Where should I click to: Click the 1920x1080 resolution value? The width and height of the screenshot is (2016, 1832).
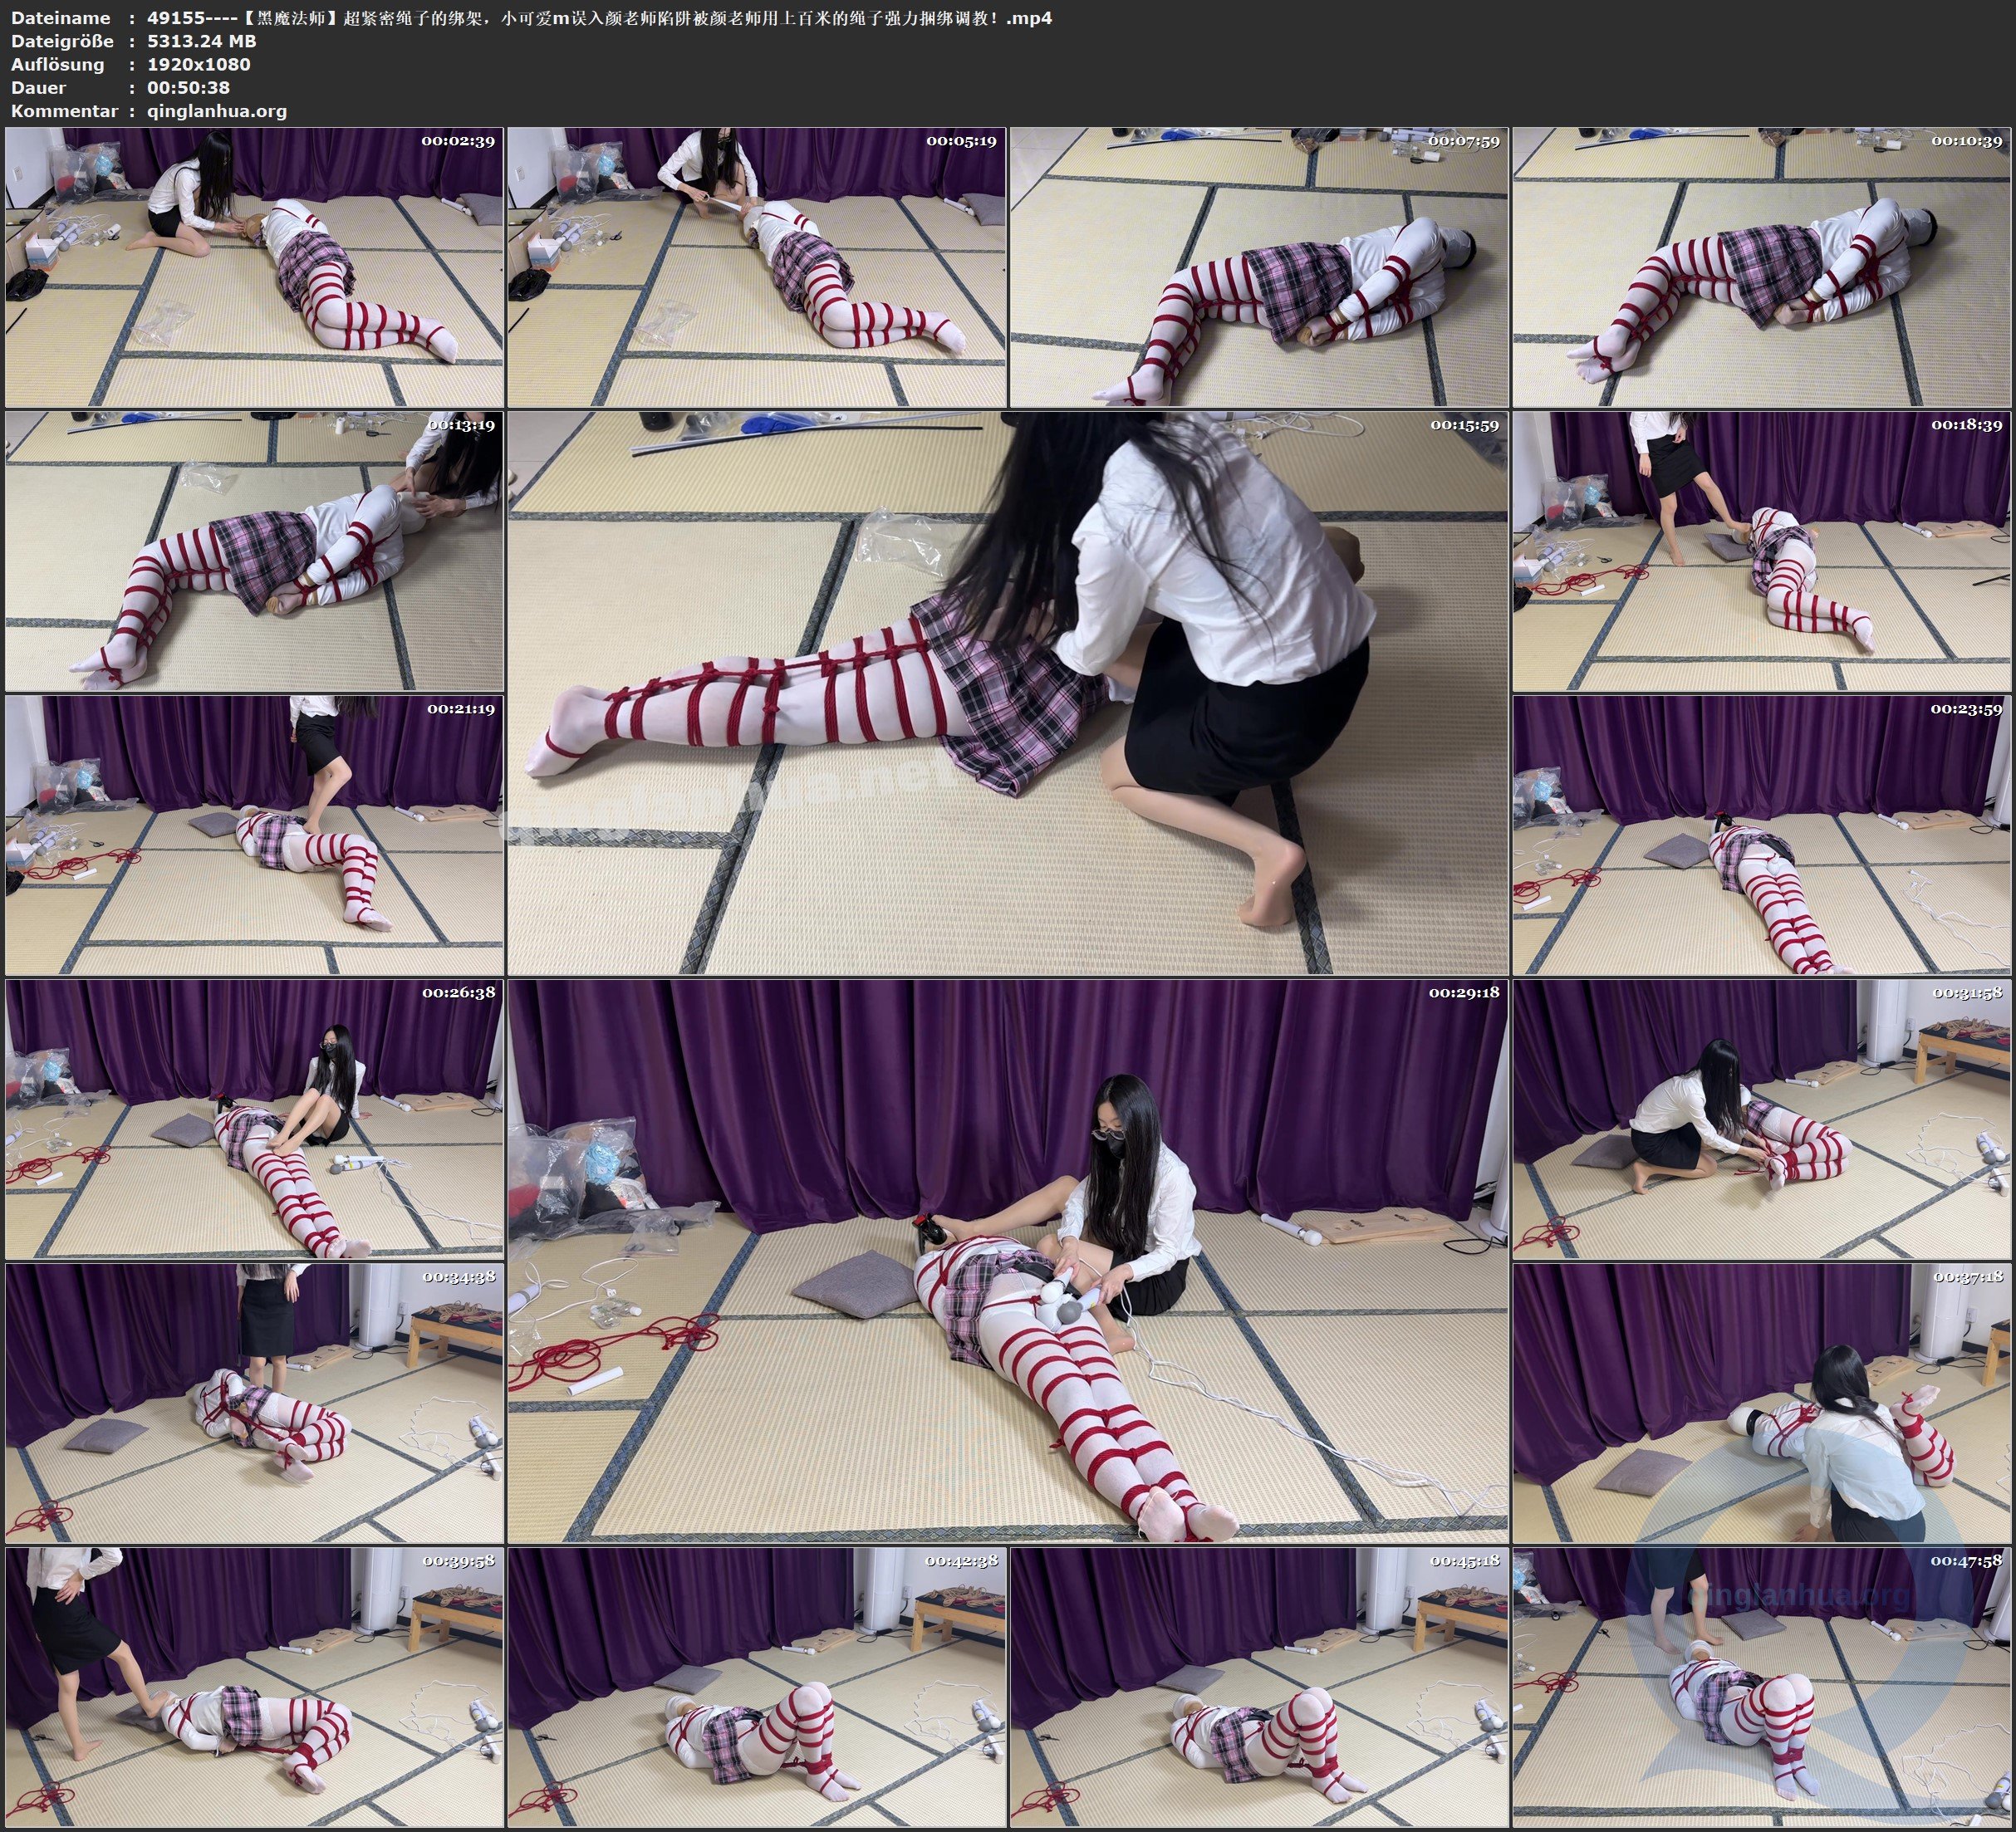[x=198, y=64]
